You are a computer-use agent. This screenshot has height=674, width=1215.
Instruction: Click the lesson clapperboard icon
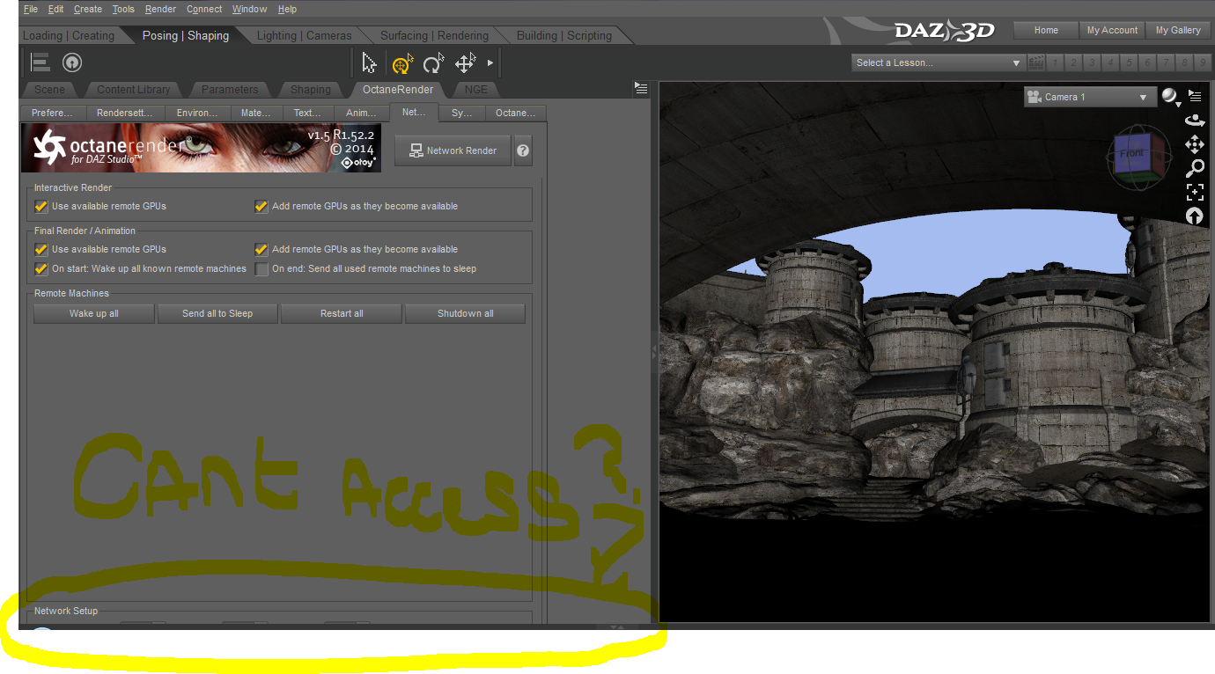[1036, 62]
